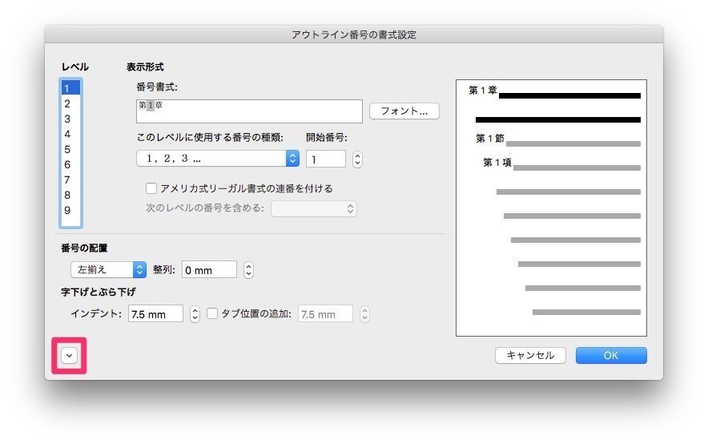Select level 4 in the level list

pos(70,134)
